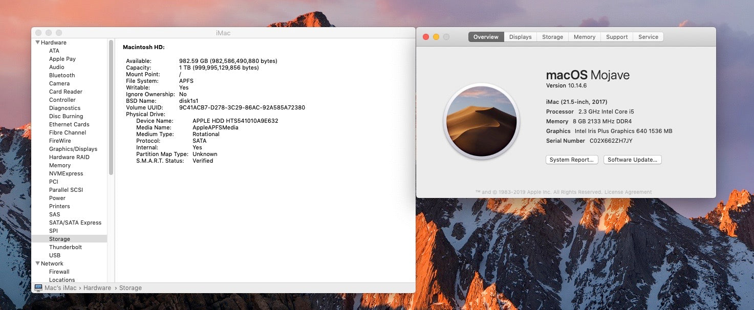Select Bluetooth in the hardware list
The height and width of the screenshot is (310, 754).
coord(62,75)
